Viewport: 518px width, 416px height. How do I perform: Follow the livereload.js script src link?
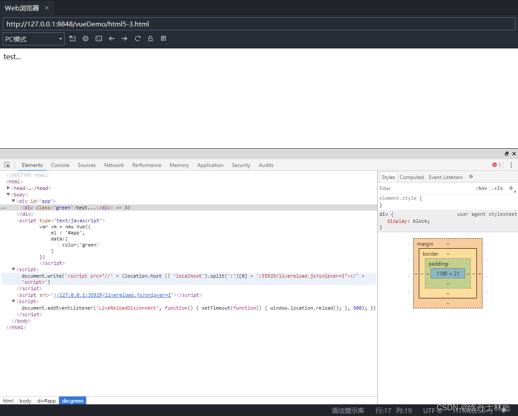(112, 295)
